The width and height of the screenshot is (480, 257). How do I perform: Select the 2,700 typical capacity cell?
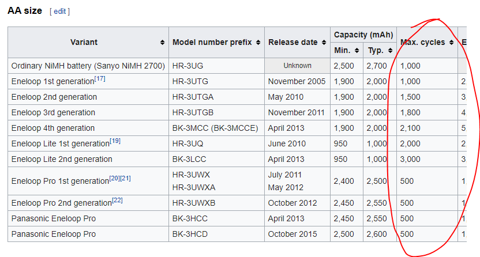pos(380,66)
